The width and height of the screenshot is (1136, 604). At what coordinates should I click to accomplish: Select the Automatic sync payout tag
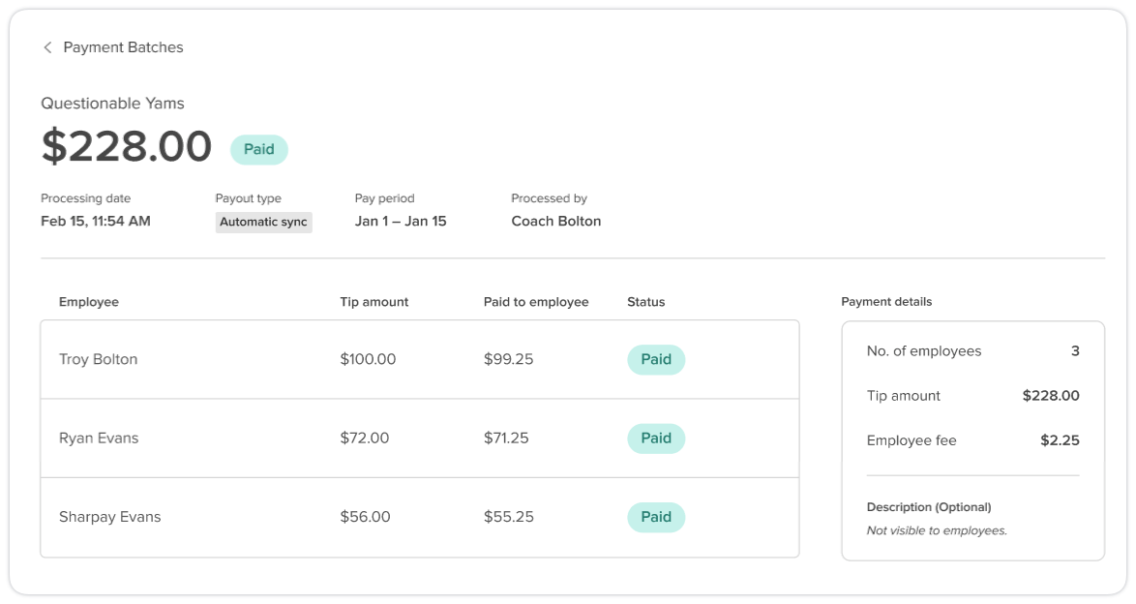tap(263, 222)
